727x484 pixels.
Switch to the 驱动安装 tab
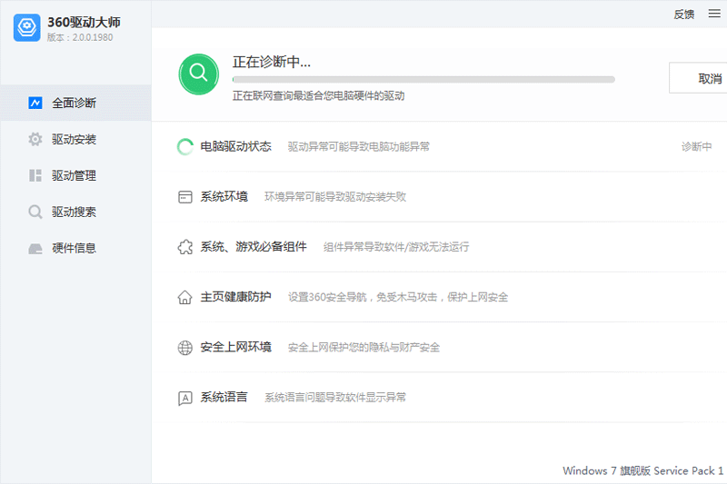(74, 139)
